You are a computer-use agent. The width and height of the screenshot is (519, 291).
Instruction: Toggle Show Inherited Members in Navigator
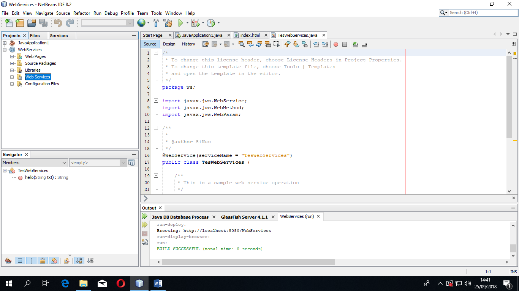8,261
